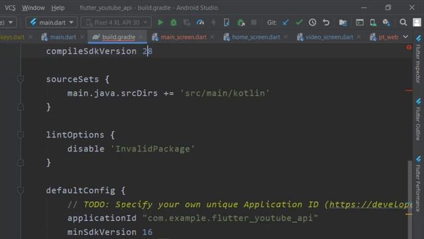The height and width of the screenshot is (239, 424).
Task: Open SDK Manager cube icon
Action: pyautogui.click(x=386, y=23)
